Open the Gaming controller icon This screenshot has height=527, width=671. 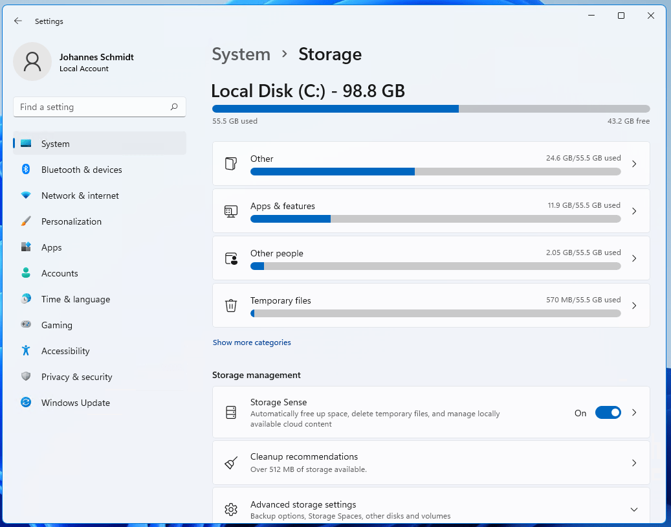click(26, 325)
